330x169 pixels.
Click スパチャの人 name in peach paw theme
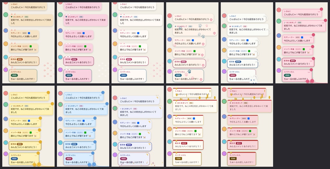pyautogui.click(x=180, y=72)
